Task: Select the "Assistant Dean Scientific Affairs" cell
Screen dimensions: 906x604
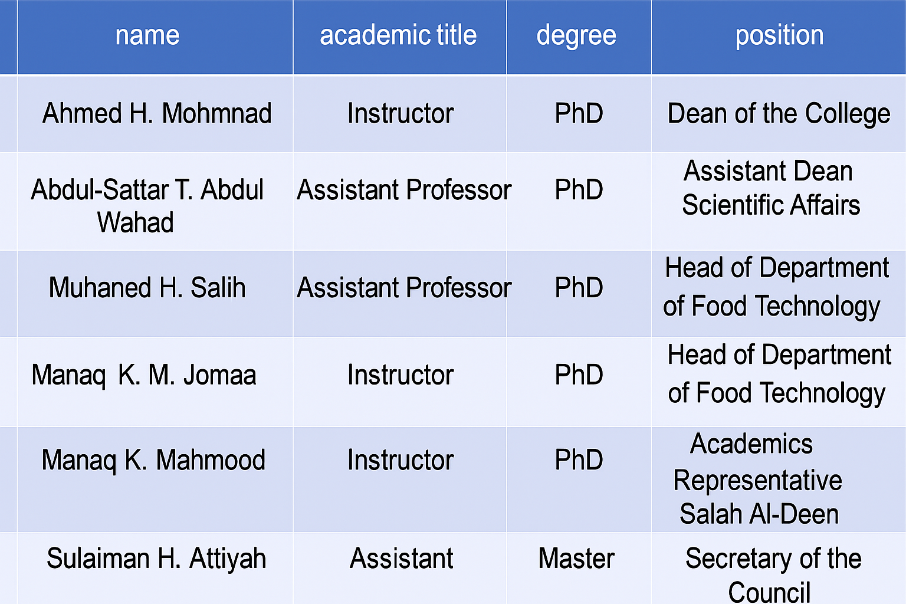Action: [x=770, y=188]
